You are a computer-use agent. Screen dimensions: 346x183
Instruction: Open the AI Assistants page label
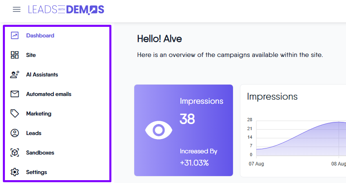click(x=42, y=74)
